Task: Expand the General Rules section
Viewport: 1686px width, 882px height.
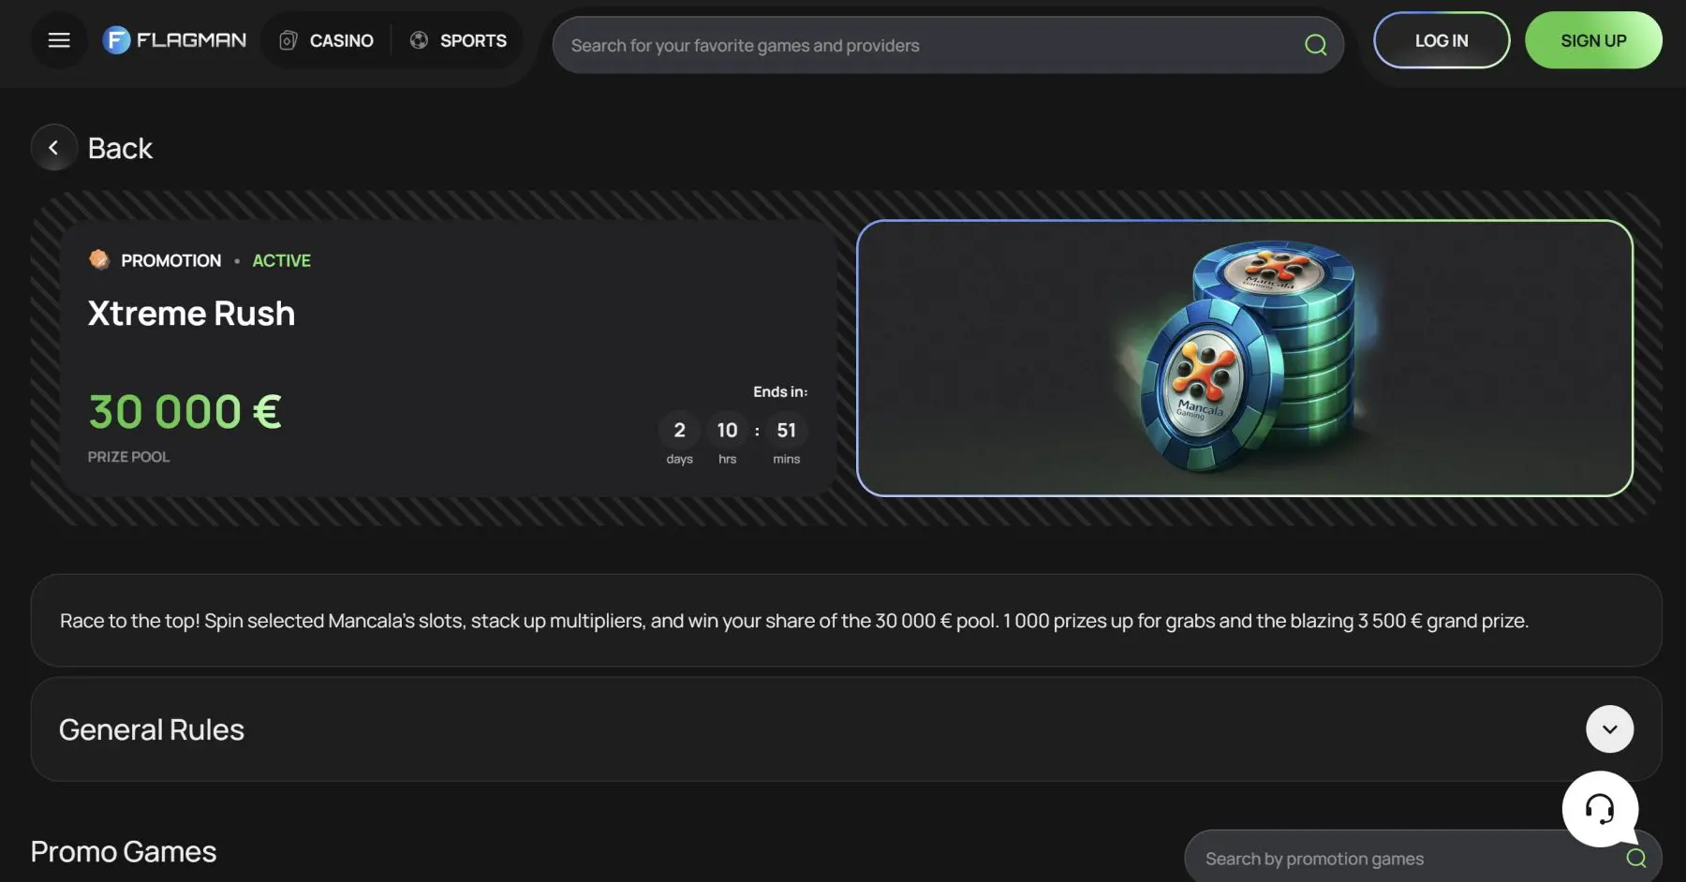Action: (1609, 729)
